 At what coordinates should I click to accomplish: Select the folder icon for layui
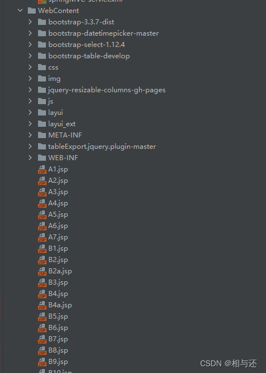click(42, 113)
